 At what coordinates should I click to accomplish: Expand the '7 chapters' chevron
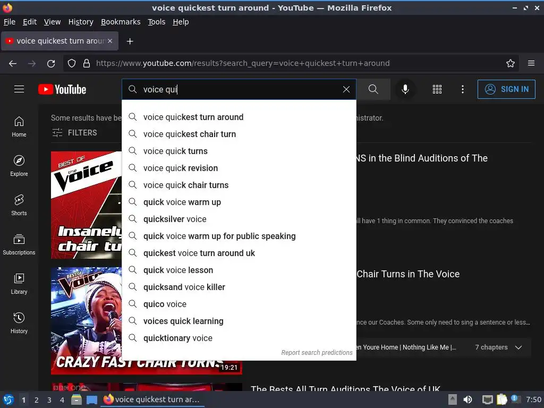click(518, 347)
